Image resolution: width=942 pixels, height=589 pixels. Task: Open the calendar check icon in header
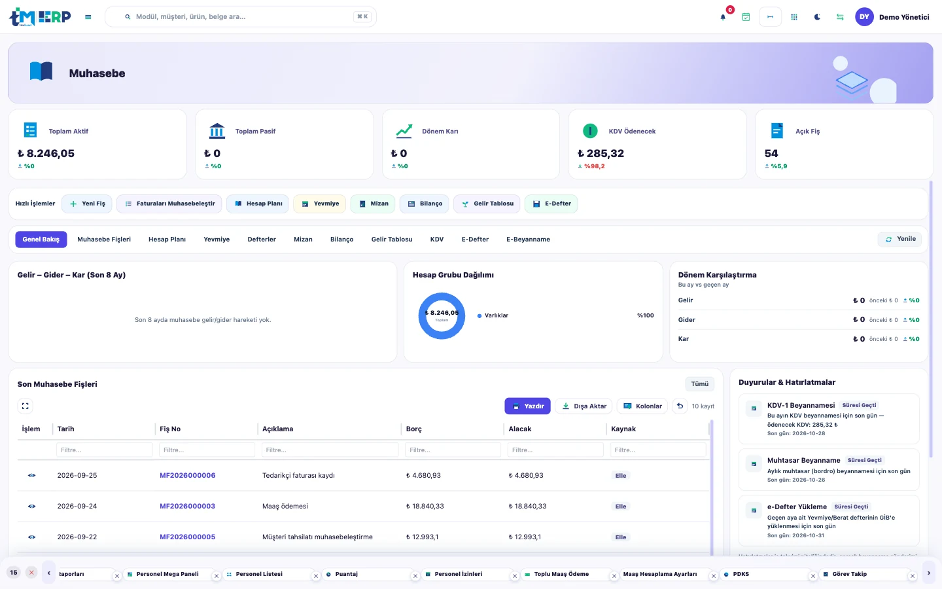coord(746,17)
